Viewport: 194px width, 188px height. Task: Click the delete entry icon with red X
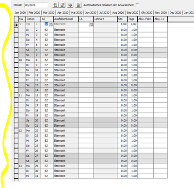(63, 5)
